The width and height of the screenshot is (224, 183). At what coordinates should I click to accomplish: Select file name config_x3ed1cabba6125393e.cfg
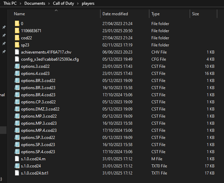coord(50,59)
